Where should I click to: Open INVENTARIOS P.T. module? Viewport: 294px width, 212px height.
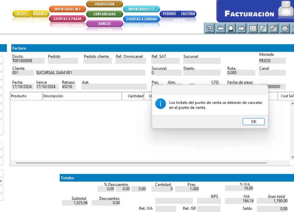click(x=142, y=9)
